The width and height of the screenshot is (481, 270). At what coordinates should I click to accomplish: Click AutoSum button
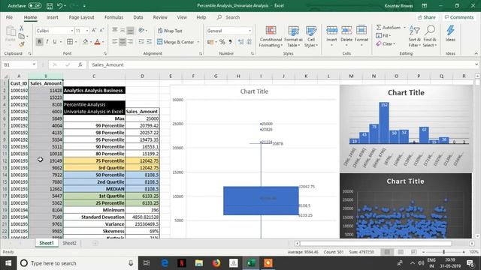(x=388, y=28)
